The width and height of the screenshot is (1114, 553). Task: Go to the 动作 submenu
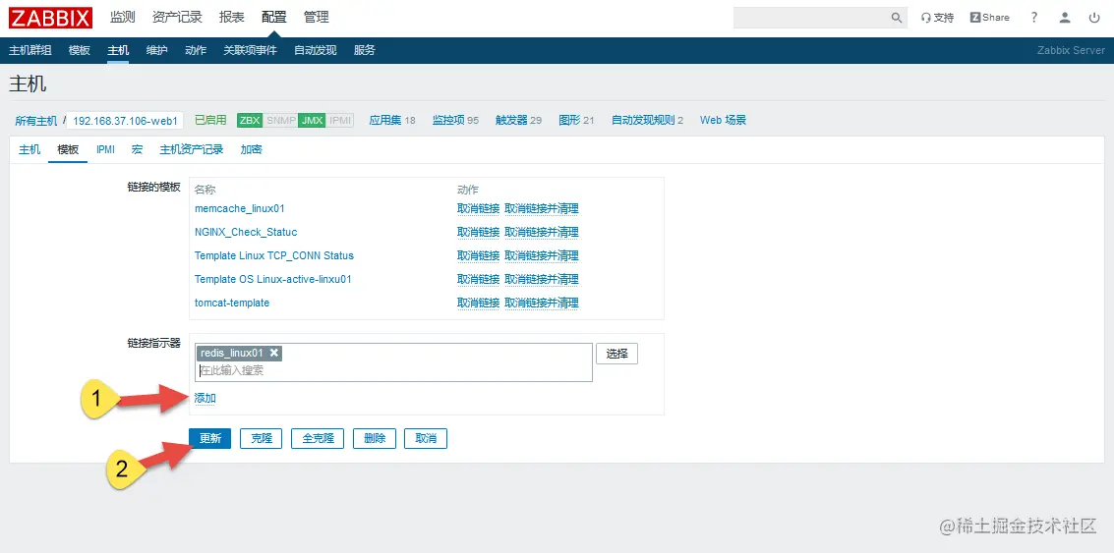coord(196,50)
